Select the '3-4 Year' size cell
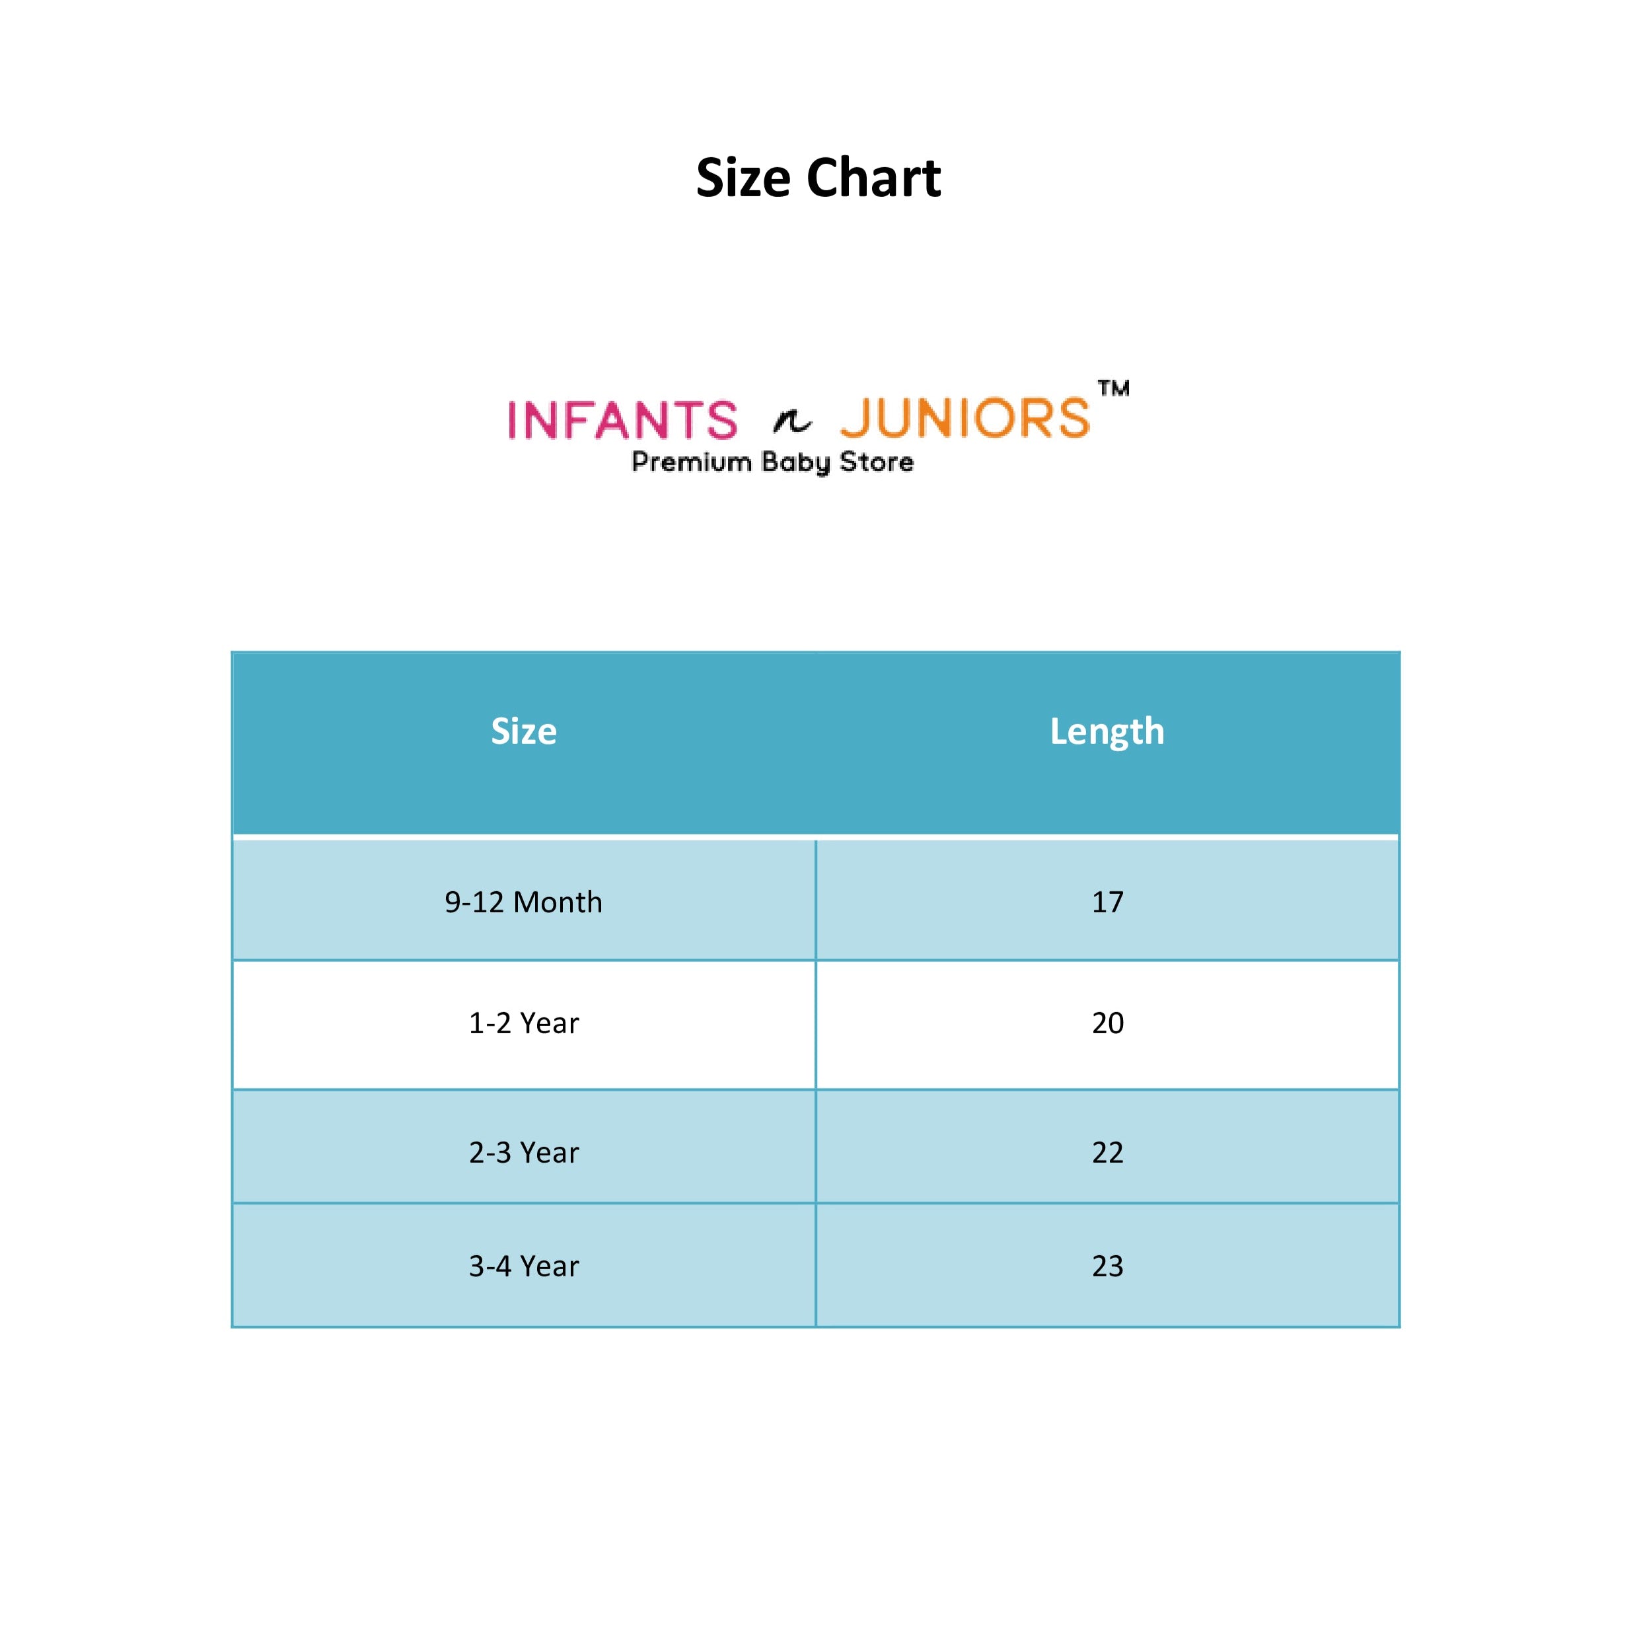The width and height of the screenshot is (1639, 1639). click(x=523, y=1266)
